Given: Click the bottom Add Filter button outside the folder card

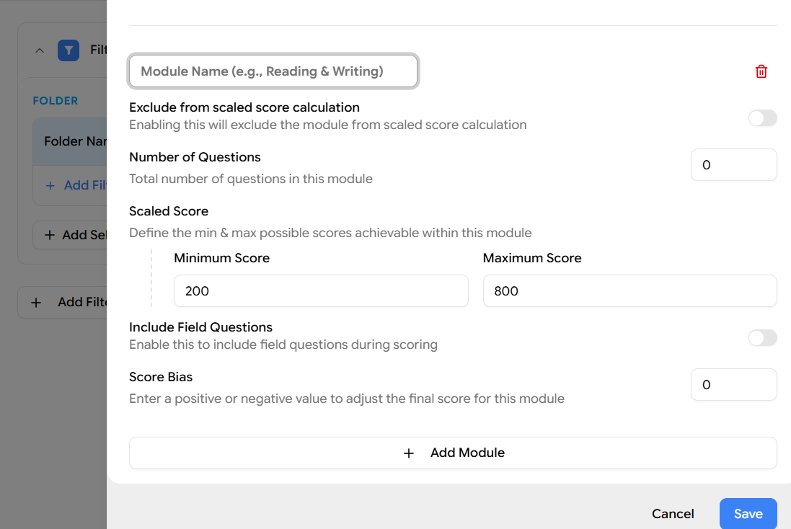Looking at the screenshot, I should click(x=69, y=303).
